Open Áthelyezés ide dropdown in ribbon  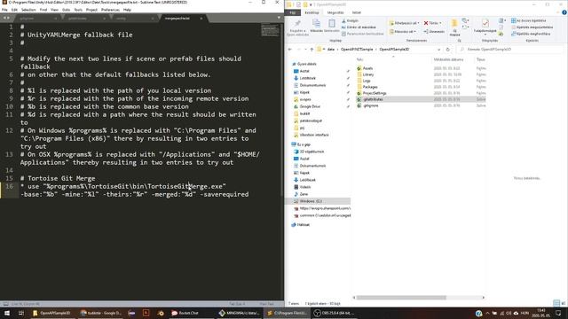(x=405, y=23)
